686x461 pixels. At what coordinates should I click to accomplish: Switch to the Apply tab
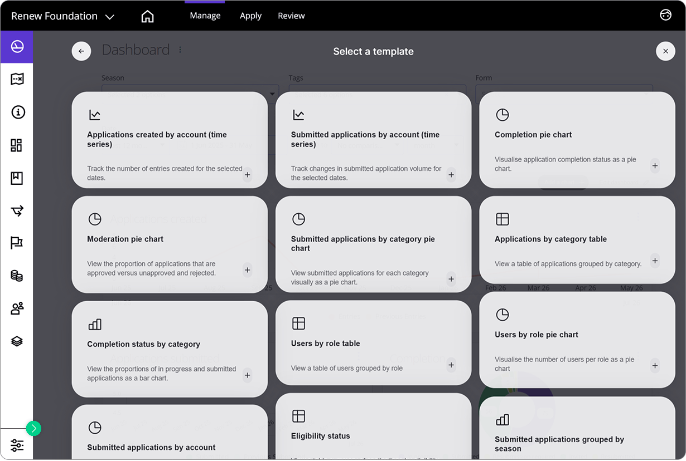click(x=250, y=16)
